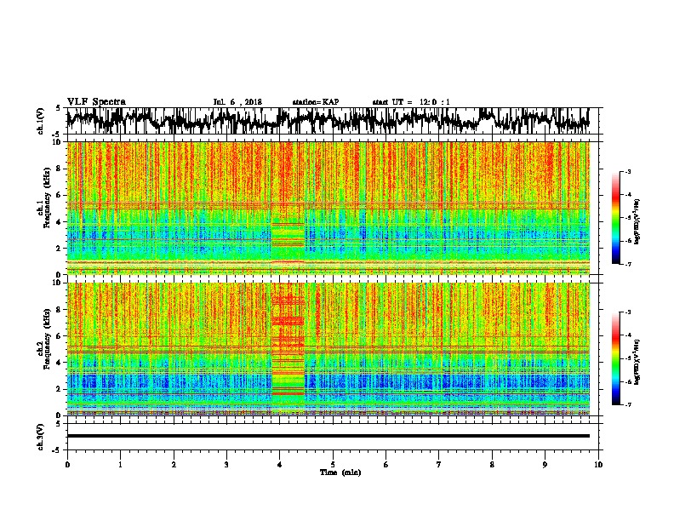The image size is (674, 521).
Task: Click the "-7" label on ch.2 colorbar
Action: 628,404
